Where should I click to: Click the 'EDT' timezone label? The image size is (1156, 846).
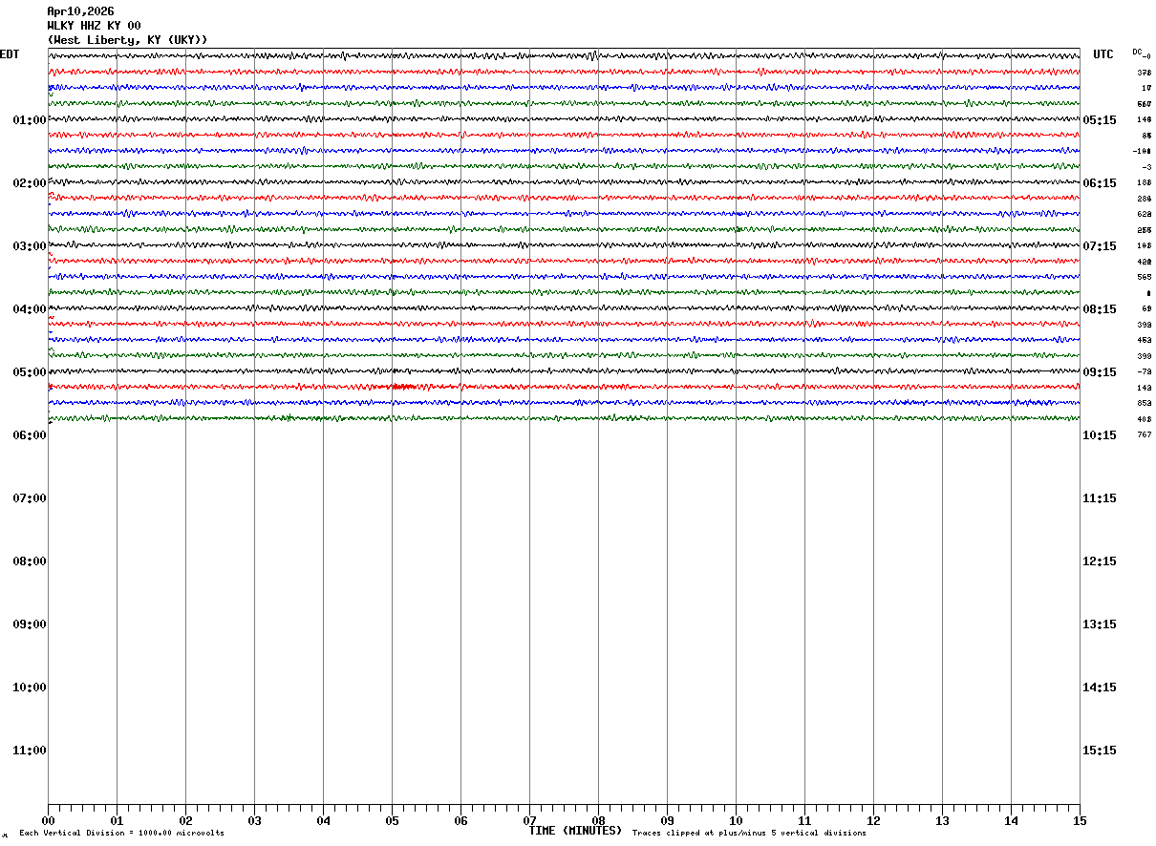tap(10, 54)
